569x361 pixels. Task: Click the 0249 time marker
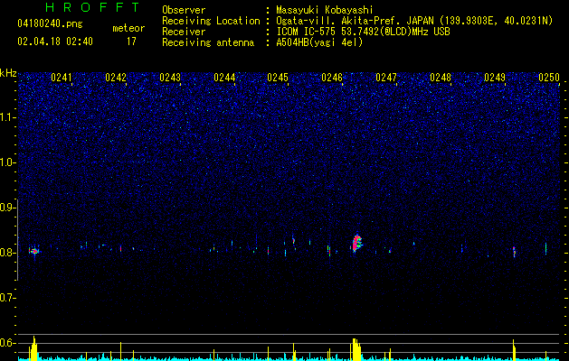click(x=495, y=78)
